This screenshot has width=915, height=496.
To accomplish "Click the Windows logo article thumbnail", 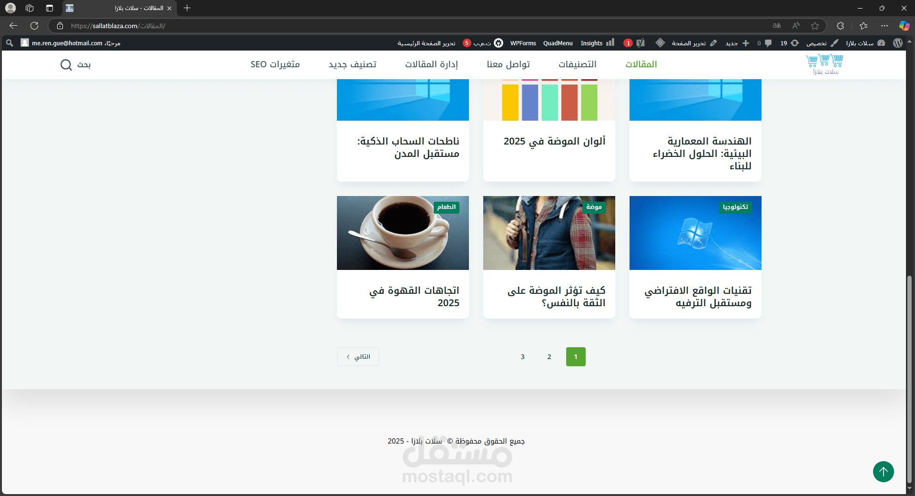I will click(x=695, y=233).
